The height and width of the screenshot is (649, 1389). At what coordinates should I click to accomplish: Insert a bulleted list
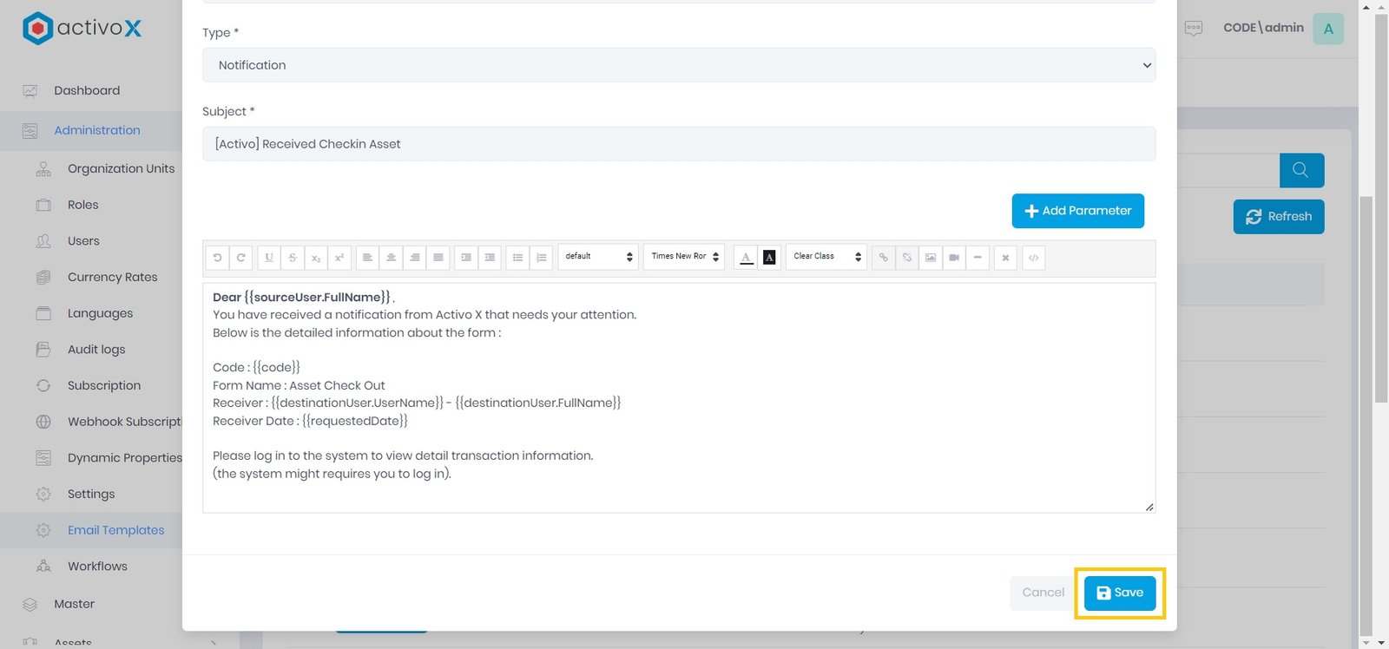(x=517, y=258)
